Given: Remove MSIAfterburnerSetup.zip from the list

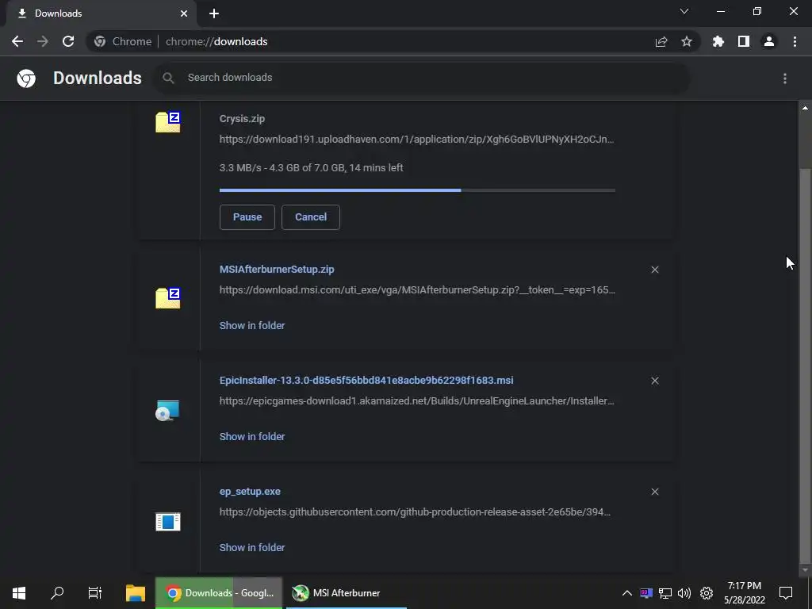Looking at the screenshot, I should pyautogui.click(x=655, y=270).
